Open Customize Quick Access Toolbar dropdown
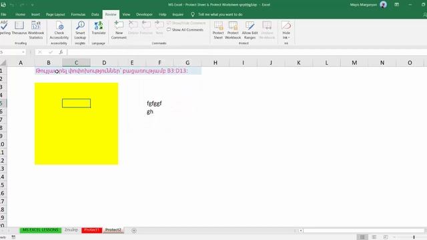 (33, 5)
